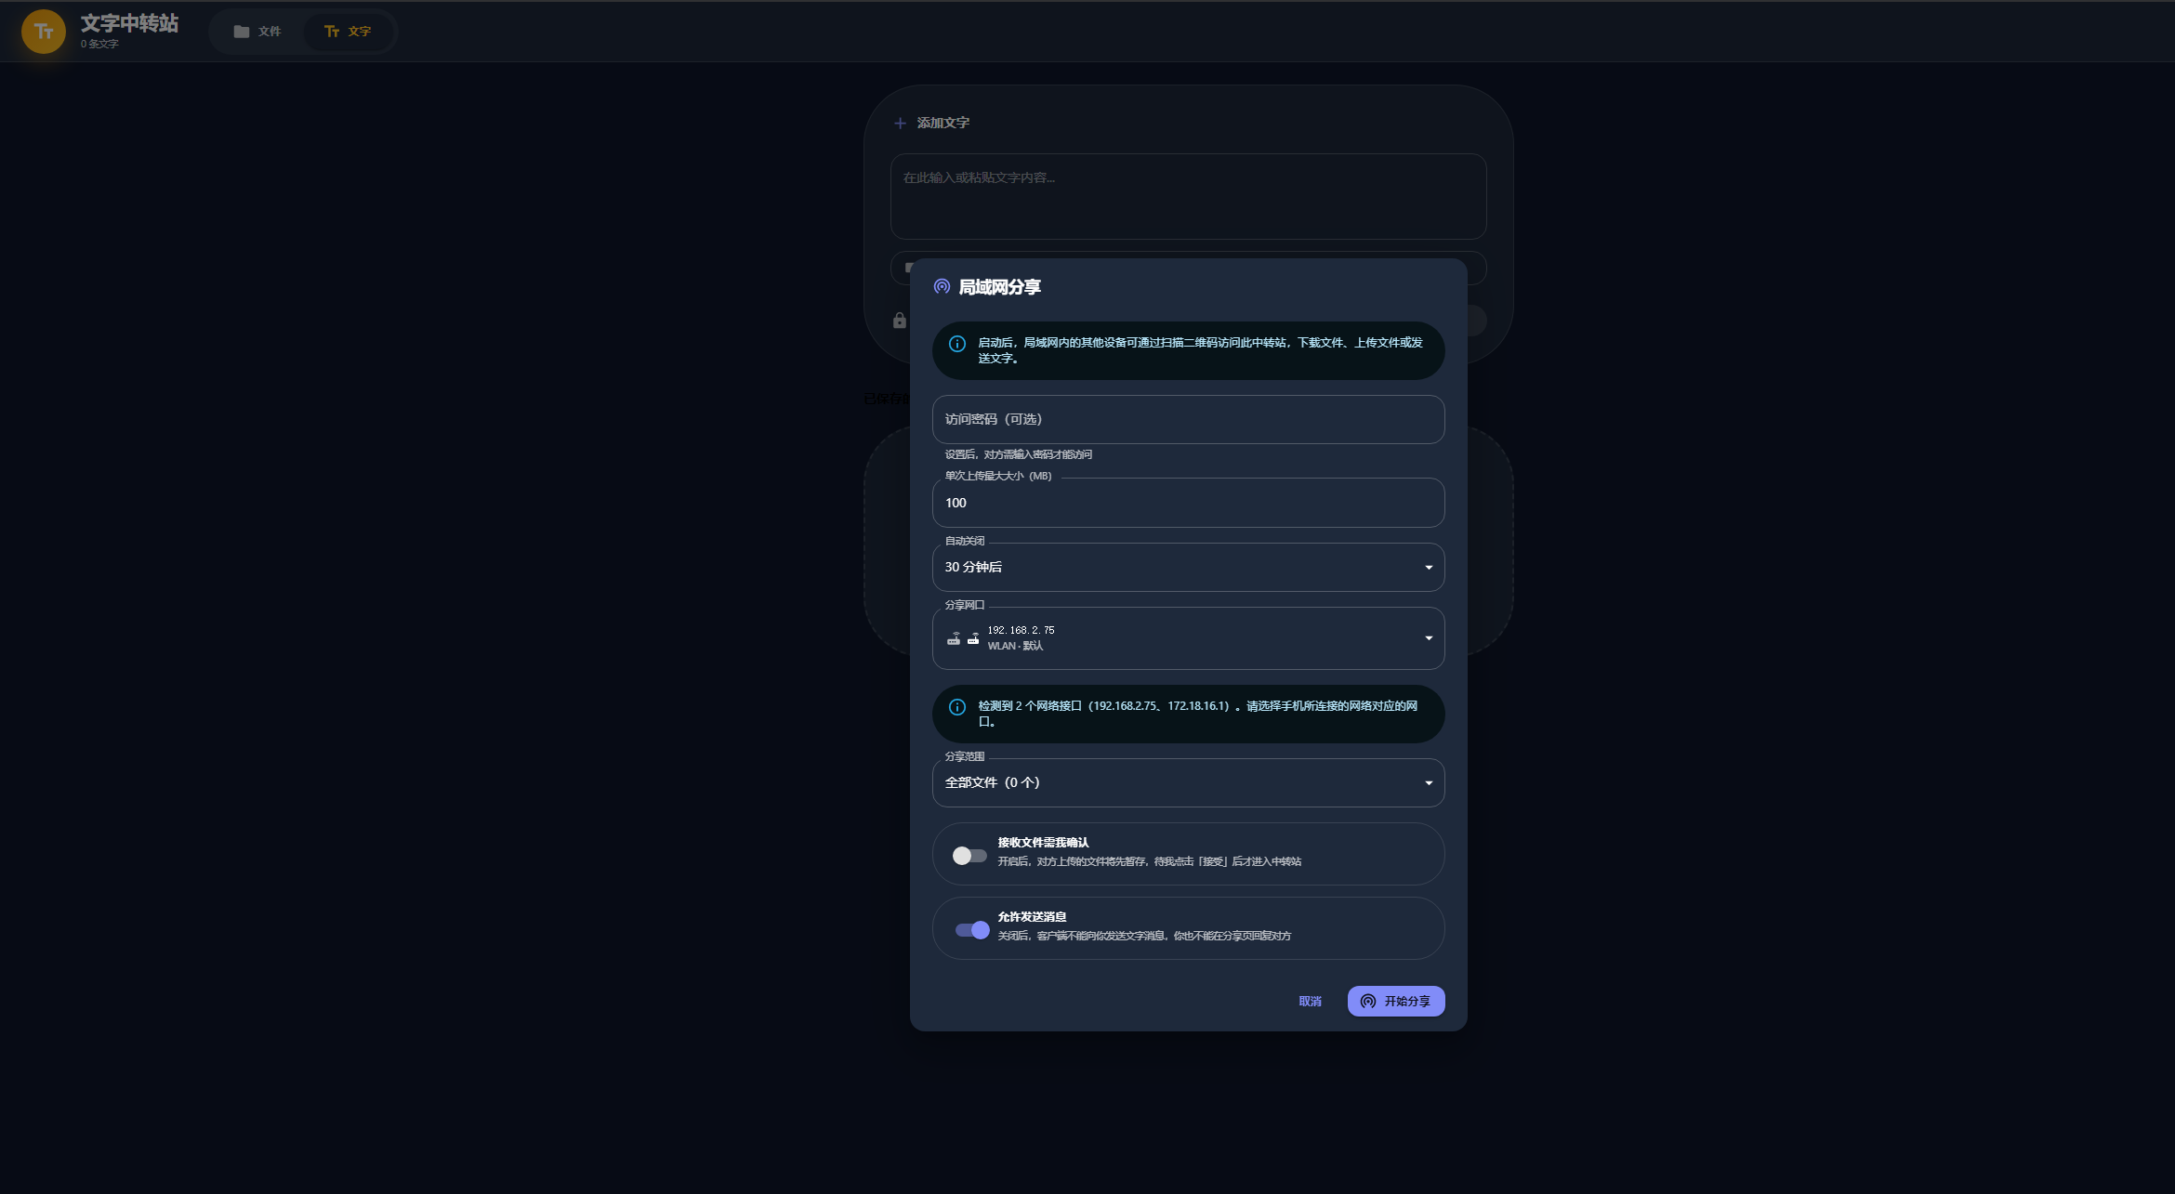
Task: Click the 单次上传最大大小 field showing 100
Action: 1188,503
